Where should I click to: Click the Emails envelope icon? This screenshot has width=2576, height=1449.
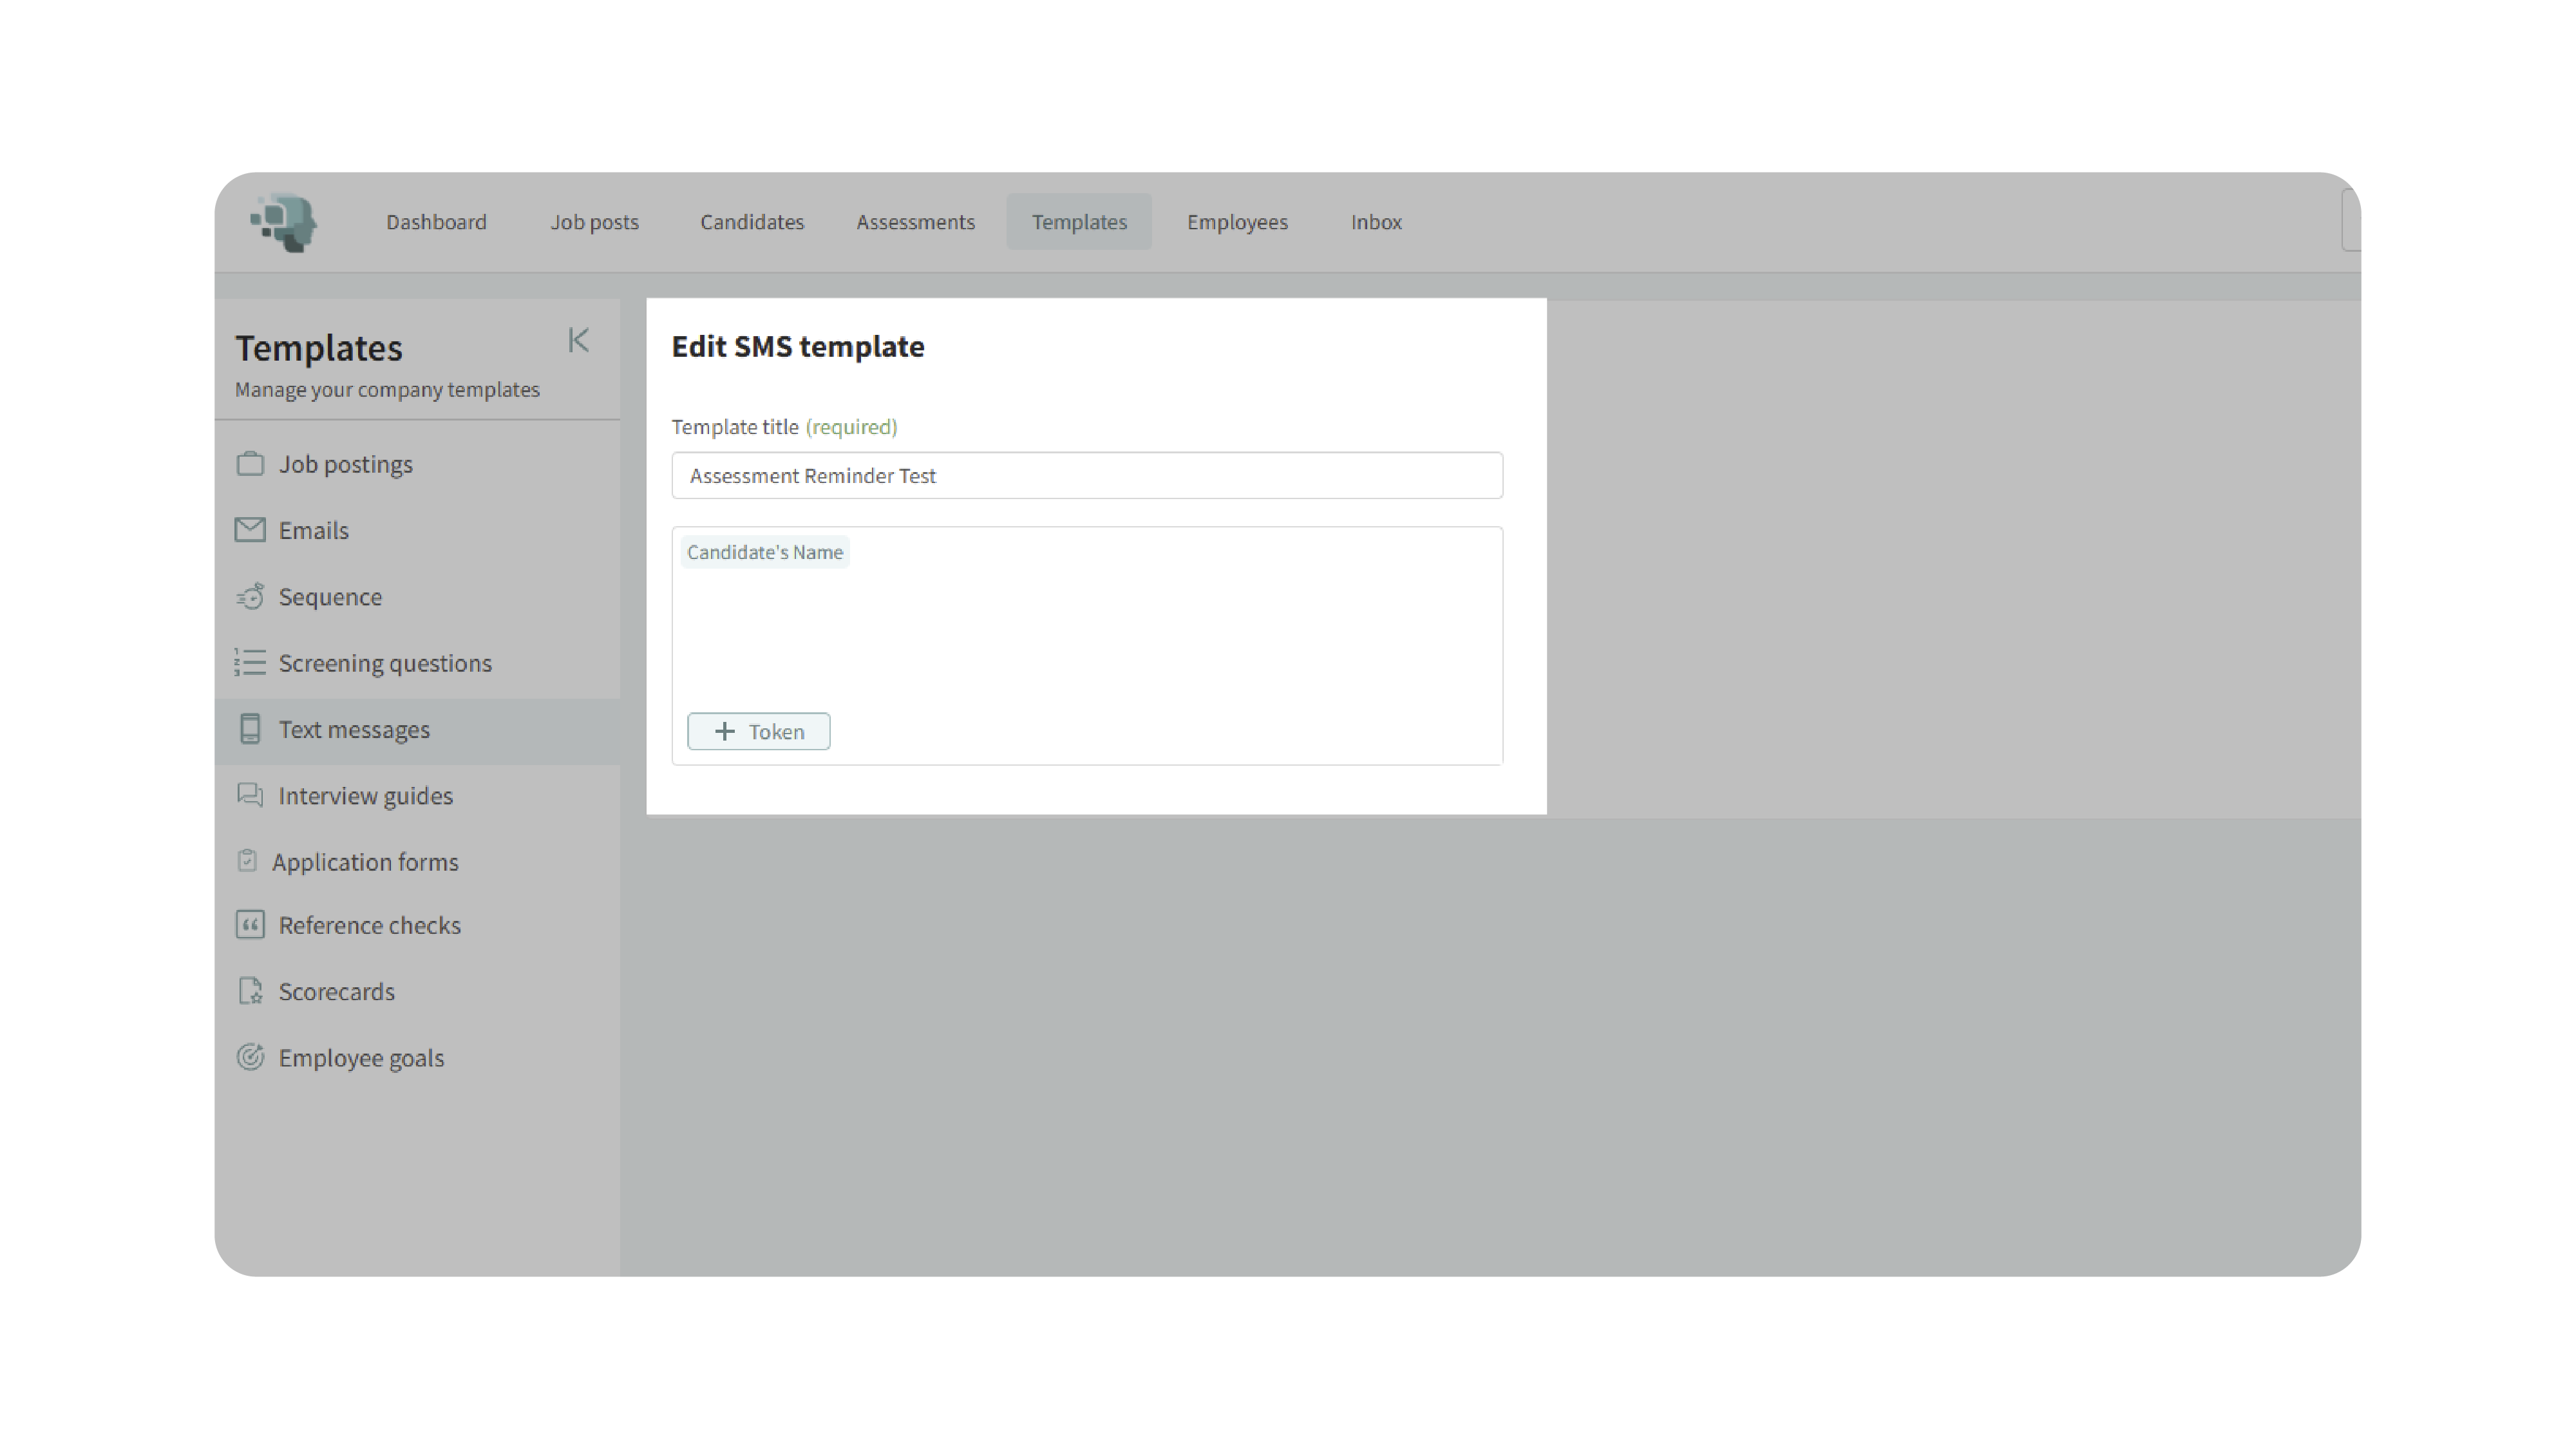[250, 530]
